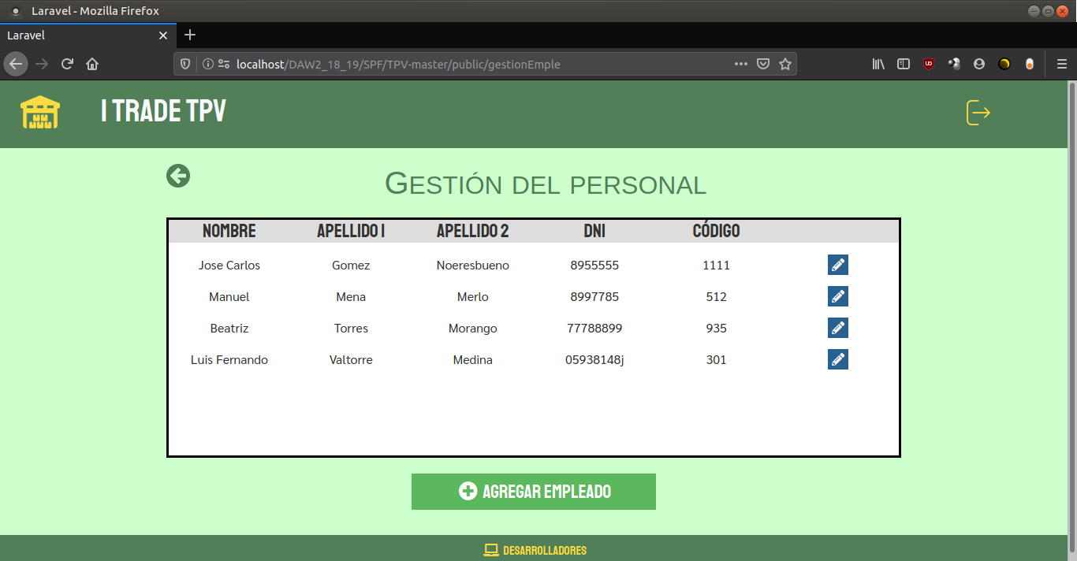Edit Luis Fernando's record via pencil icon
The width and height of the screenshot is (1077, 561).
pos(837,359)
